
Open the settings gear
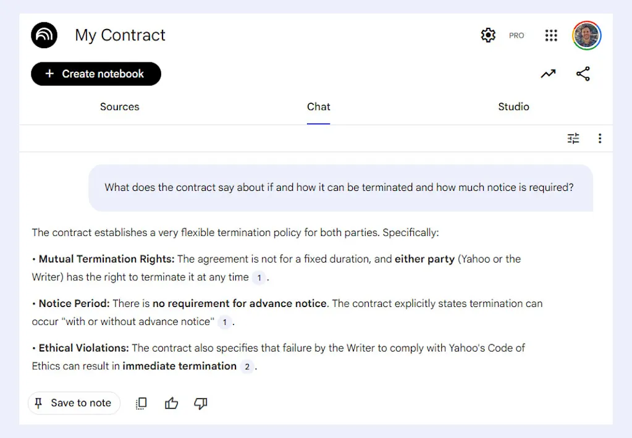488,35
